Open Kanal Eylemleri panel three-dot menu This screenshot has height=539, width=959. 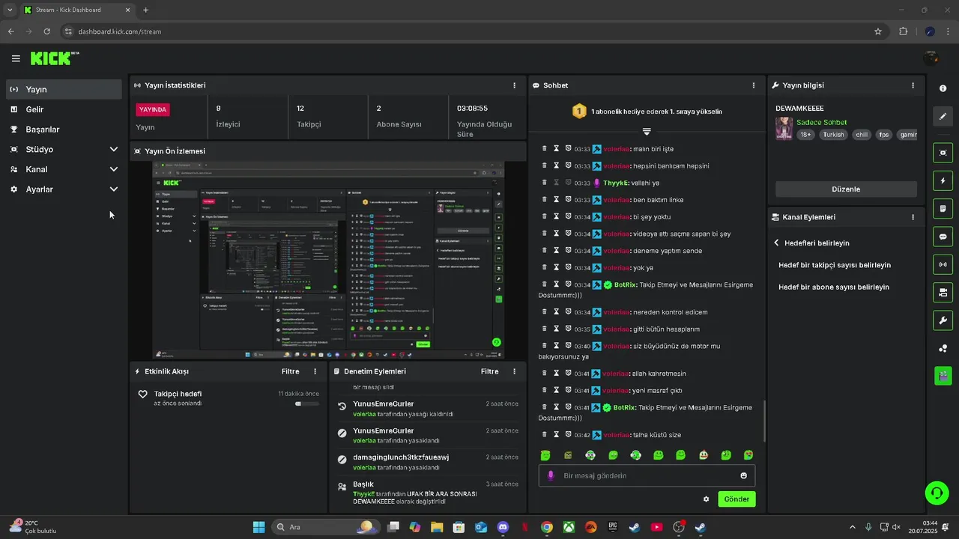click(913, 217)
